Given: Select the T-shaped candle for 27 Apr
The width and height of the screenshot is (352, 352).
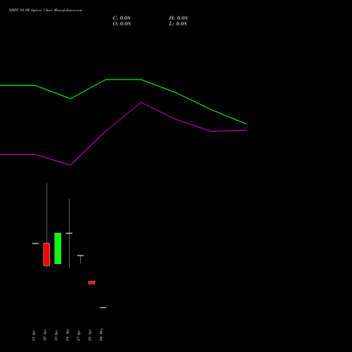Looking at the screenshot, I should (x=80, y=256).
